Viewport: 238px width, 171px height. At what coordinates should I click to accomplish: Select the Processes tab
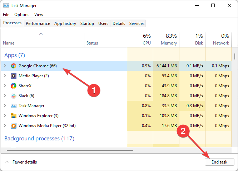point(12,23)
